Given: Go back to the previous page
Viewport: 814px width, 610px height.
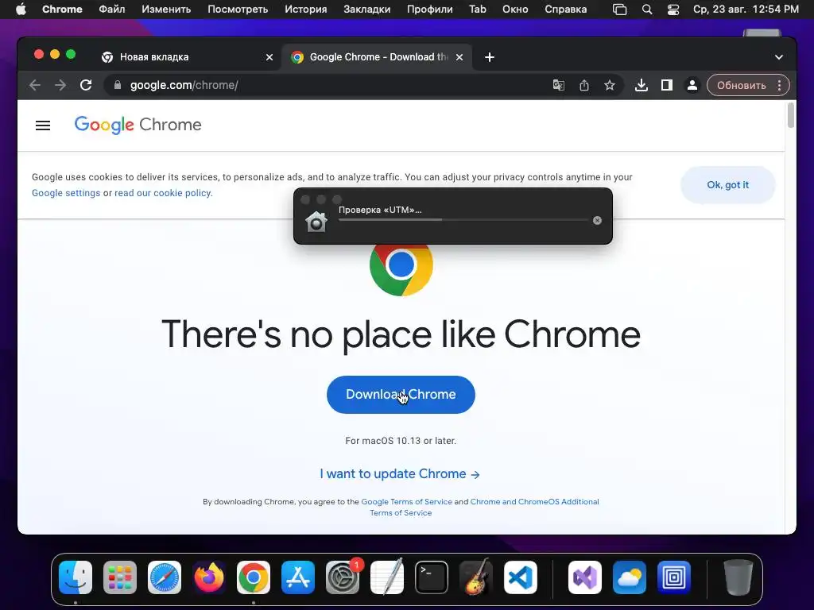Looking at the screenshot, I should [x=35, y=85].
